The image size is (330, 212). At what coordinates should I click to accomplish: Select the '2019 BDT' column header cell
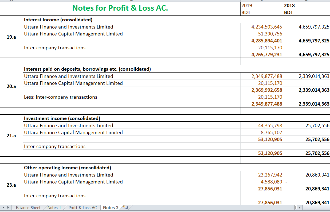[261, 8]
